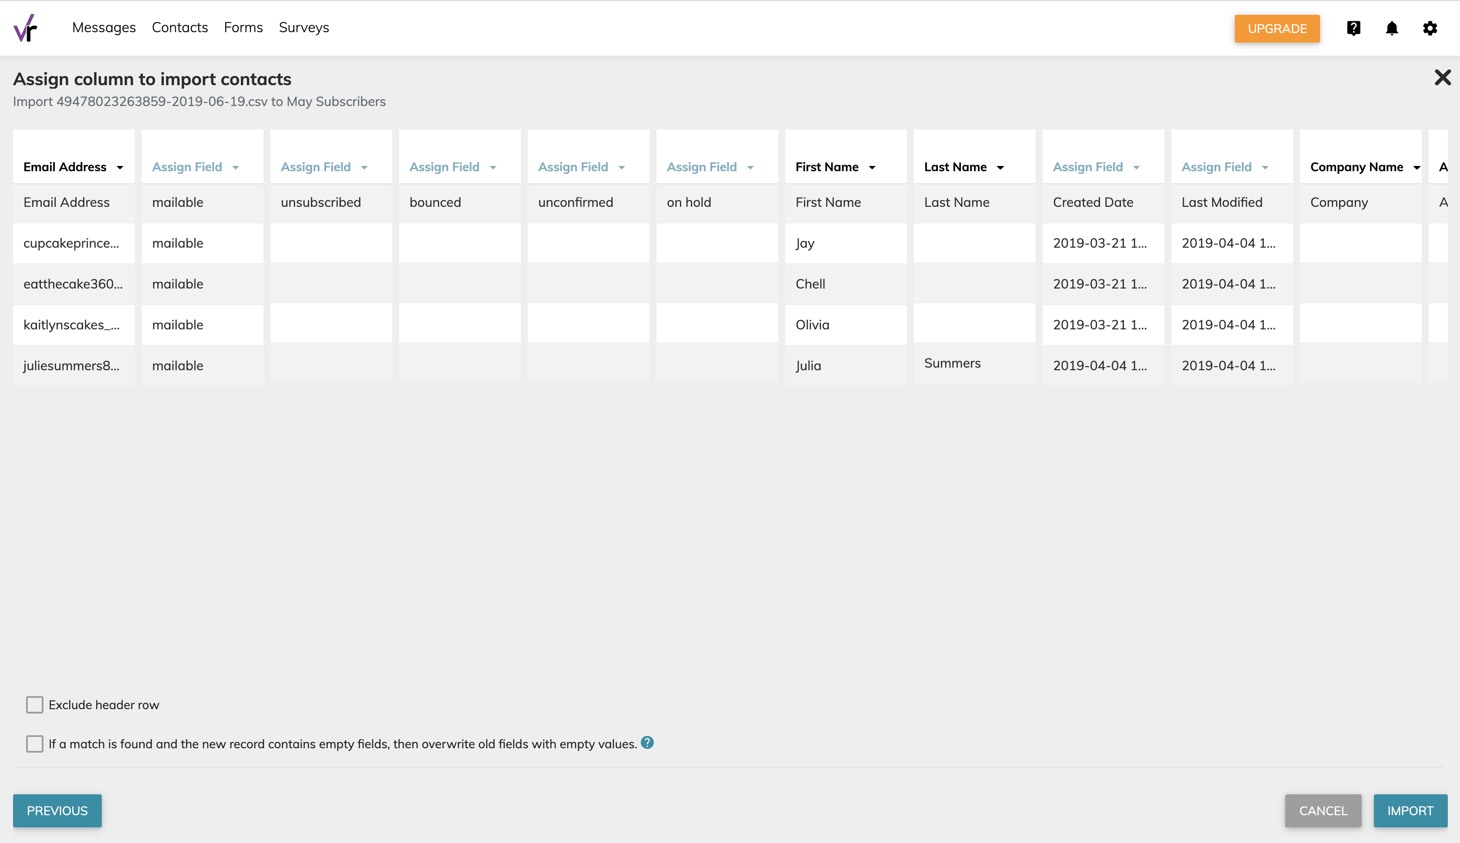Close the import dialog with X

pos(1442,78)
